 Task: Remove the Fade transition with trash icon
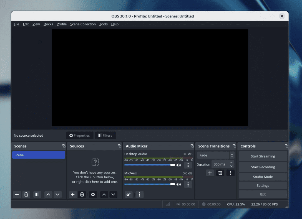[x=220, y=173]
